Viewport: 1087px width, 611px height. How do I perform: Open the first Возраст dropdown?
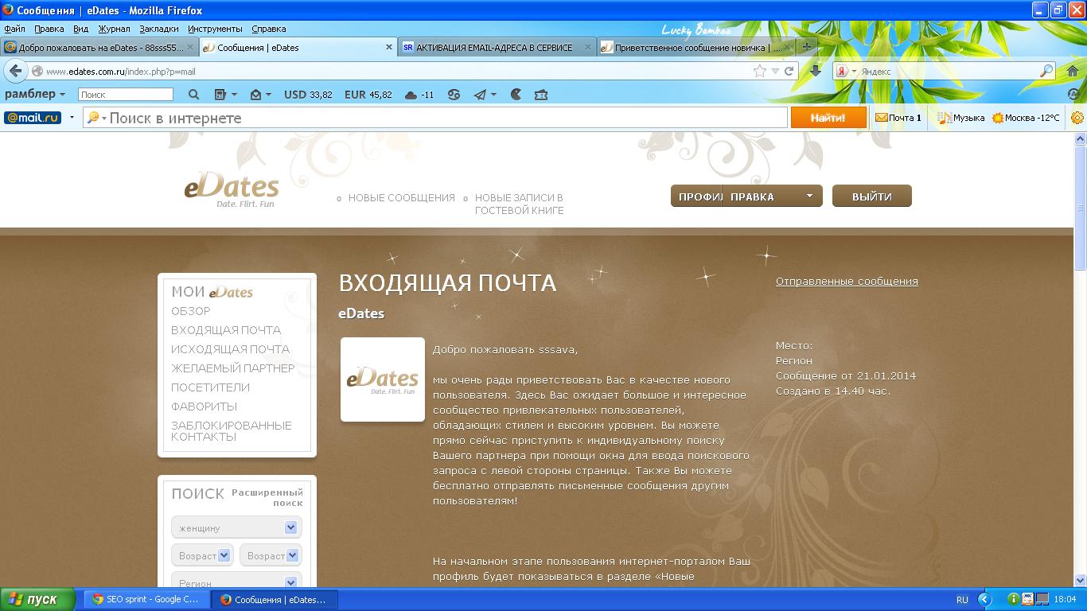[202, 555]
